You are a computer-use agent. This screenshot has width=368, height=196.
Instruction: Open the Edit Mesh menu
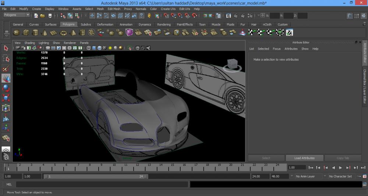pos(114,9)
